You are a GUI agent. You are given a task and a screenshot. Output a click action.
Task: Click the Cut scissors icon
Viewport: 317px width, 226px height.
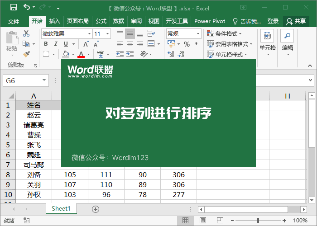pos(26,33)
